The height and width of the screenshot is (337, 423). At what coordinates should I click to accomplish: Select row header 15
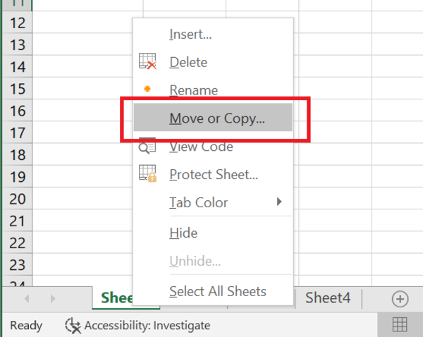[17, 89]
